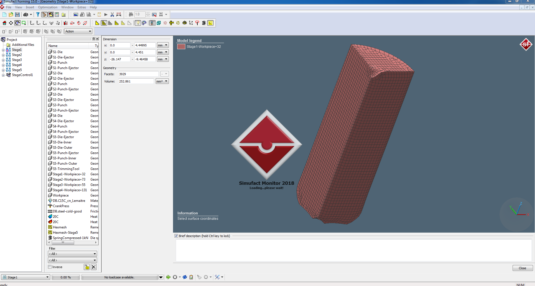Open the first <All> filter dropdown
This screenshot has height=286, width=535.
tap(73, 254)
